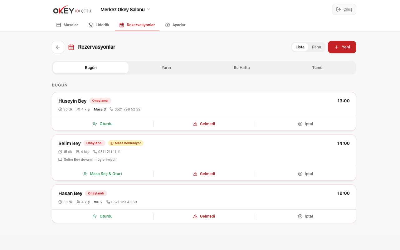Image resolution: width=400 pixels, height=250 pixels.
Task: Click the red calendar icon beside Rezervasyonlar heading
Action: pyautogui.click(x=71, y=47)
